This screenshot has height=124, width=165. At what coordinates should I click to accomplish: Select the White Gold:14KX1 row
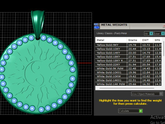click(128, 80)
